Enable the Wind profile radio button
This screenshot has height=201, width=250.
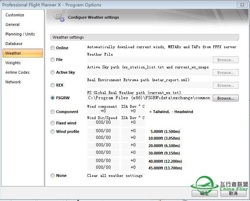click(x=53, y=132)
